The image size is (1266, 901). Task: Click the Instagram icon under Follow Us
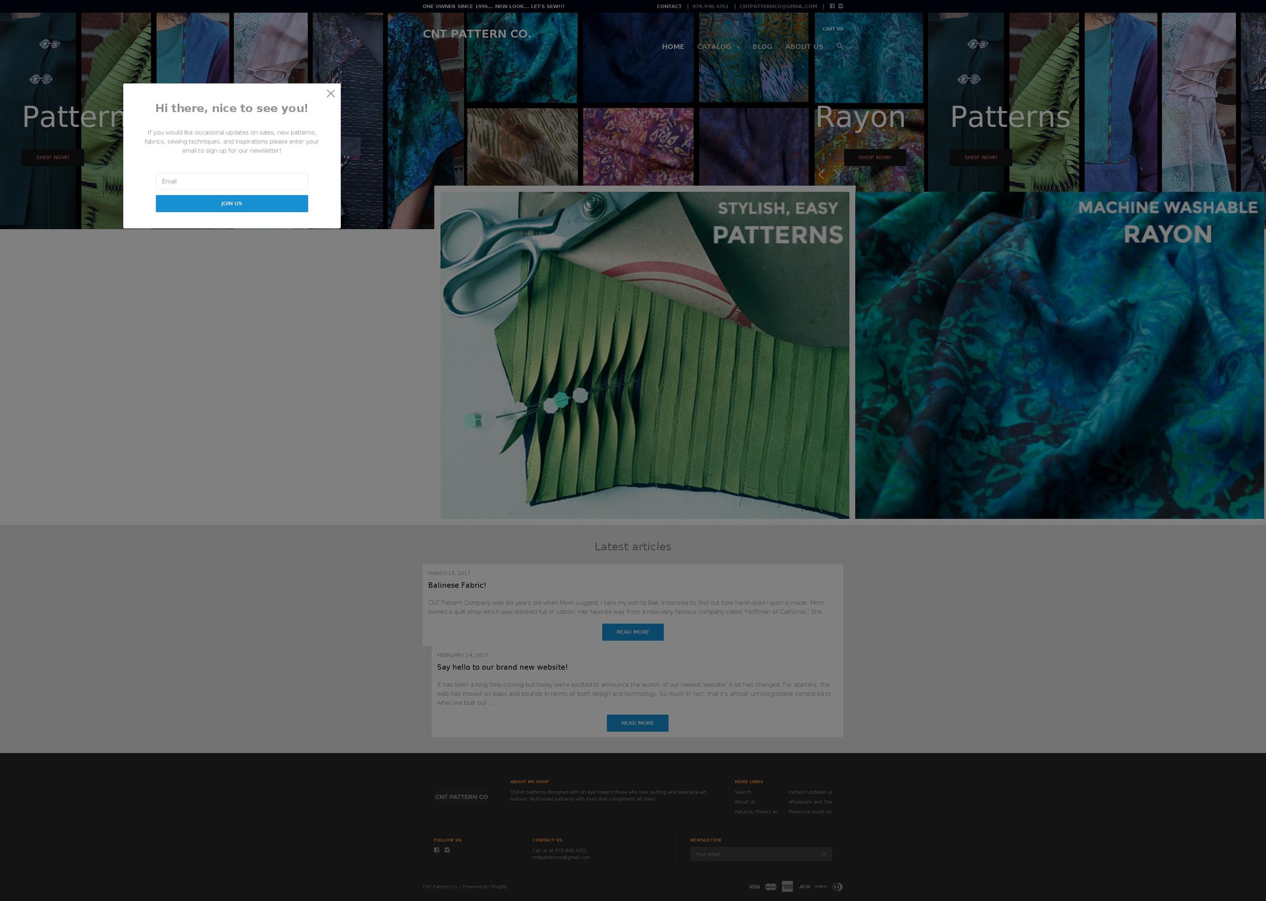click(447, 850)
